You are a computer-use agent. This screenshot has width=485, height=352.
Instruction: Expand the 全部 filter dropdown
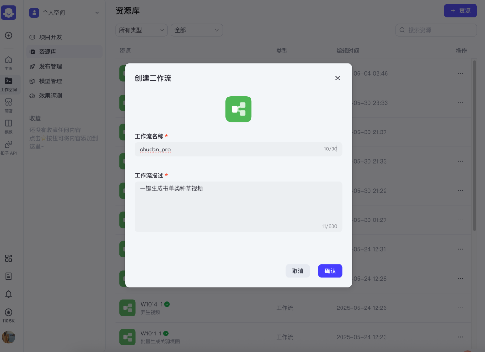click(197, 30)
